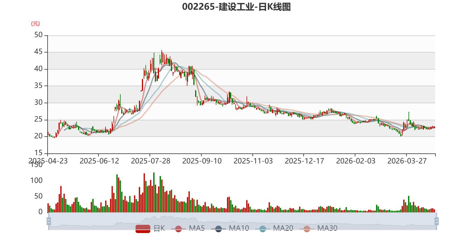473x236 pixels.
Task: Toggle the MA10 legend line
Action: tap(230, 228)
